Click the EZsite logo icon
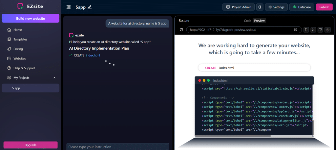Viewport: 336px width, 150px height. [x=21, y=7]
